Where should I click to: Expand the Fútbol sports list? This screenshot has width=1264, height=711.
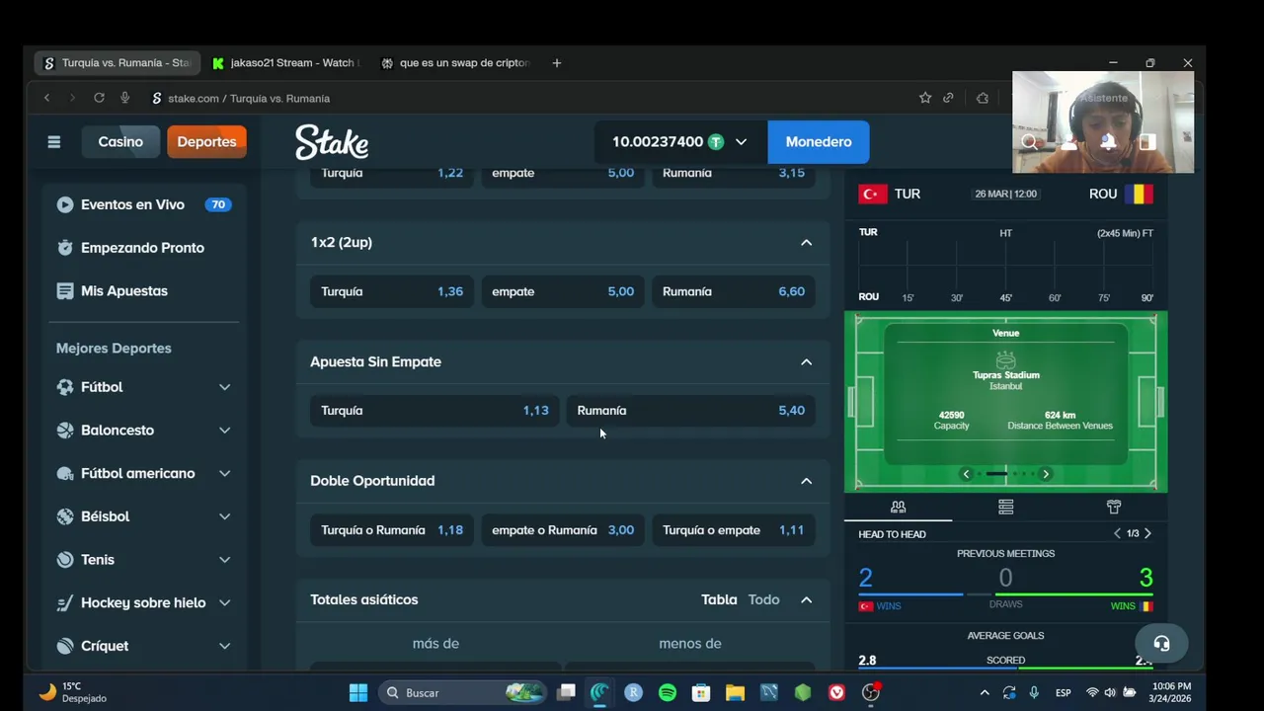click(224, 387)
